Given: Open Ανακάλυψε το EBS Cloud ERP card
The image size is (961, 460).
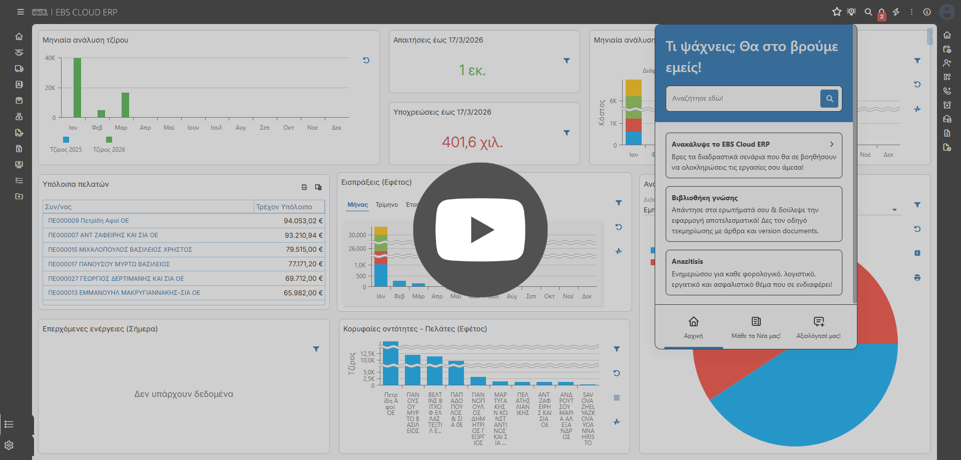Looking at the screenshot, I should click(x=754, y=155).
